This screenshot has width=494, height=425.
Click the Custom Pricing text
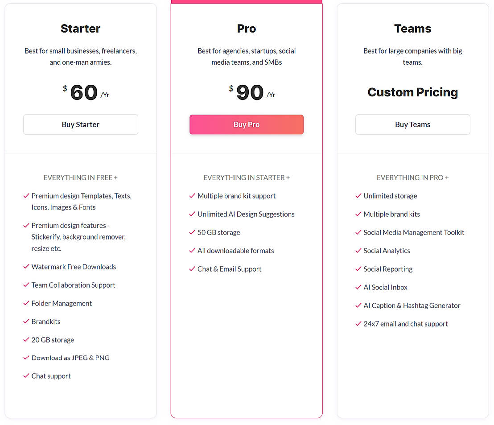click(x=412, y=92)
